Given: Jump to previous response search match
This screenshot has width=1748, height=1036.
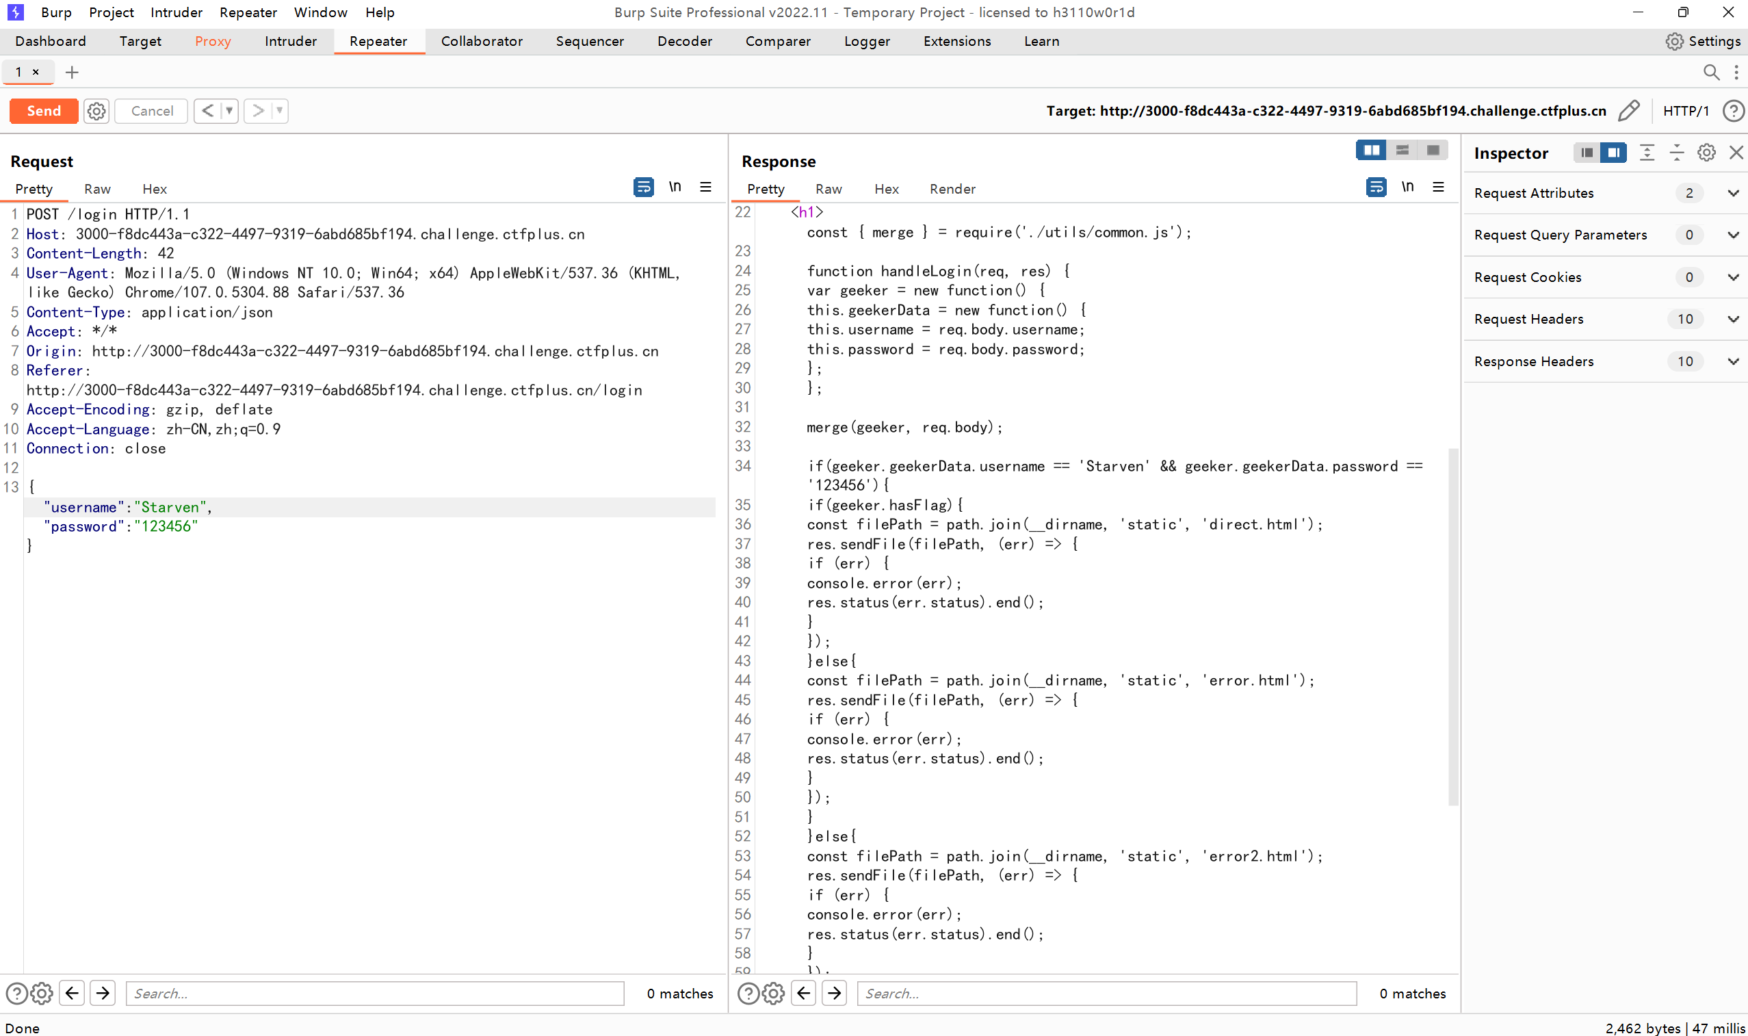Looking at the screenshot, I should (x=804, y=994).
